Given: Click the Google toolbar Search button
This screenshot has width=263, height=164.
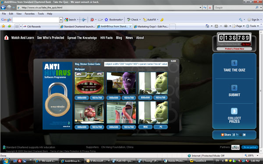Looking at the screenshot, I should pos(70,20).
